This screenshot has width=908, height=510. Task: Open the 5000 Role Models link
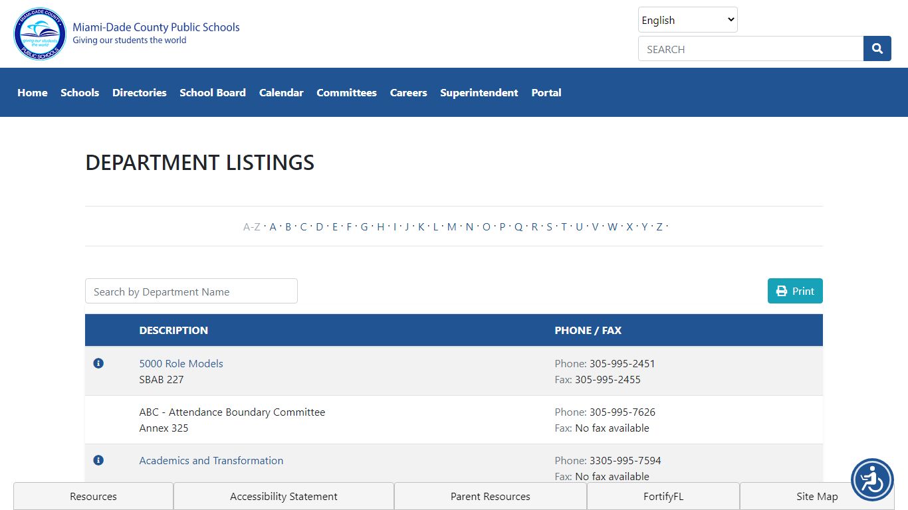181,363
